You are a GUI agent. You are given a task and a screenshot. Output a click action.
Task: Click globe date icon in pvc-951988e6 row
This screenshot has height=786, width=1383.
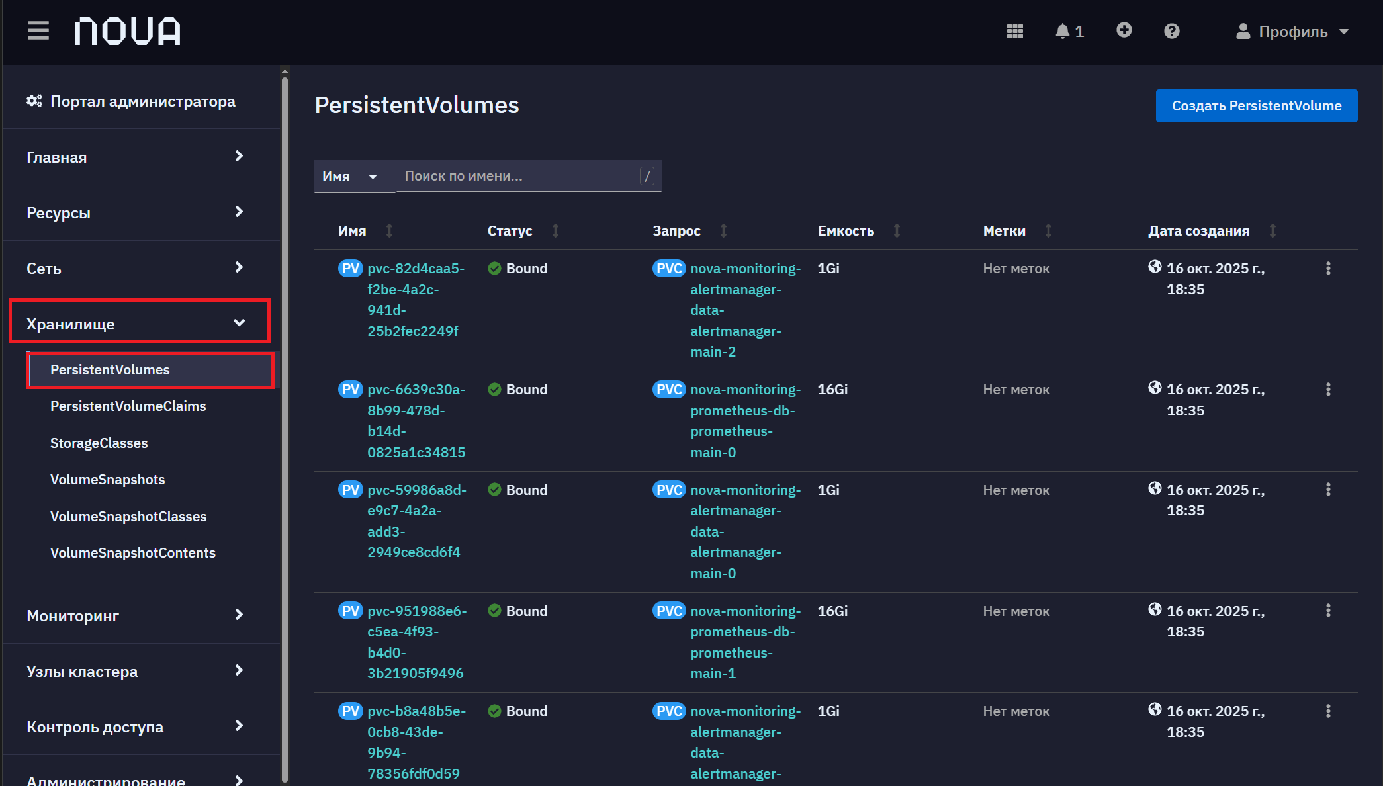coord(1155,609)
